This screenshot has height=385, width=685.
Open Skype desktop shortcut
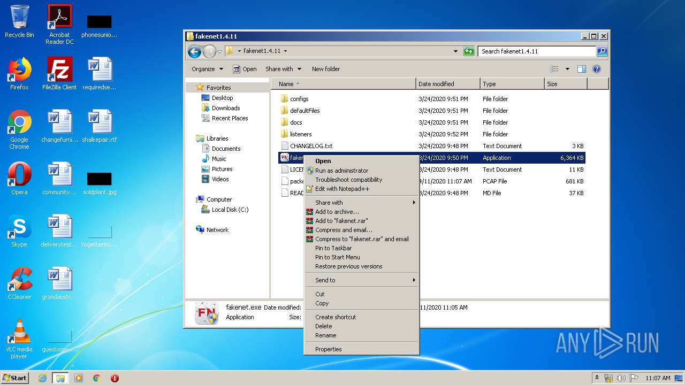(19, 231)
